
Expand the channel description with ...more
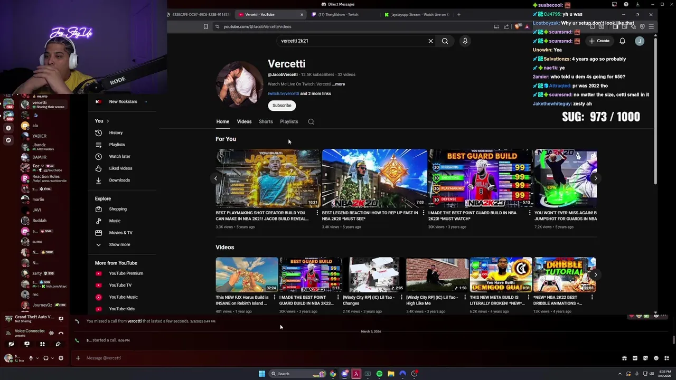[x=339, y=84]
